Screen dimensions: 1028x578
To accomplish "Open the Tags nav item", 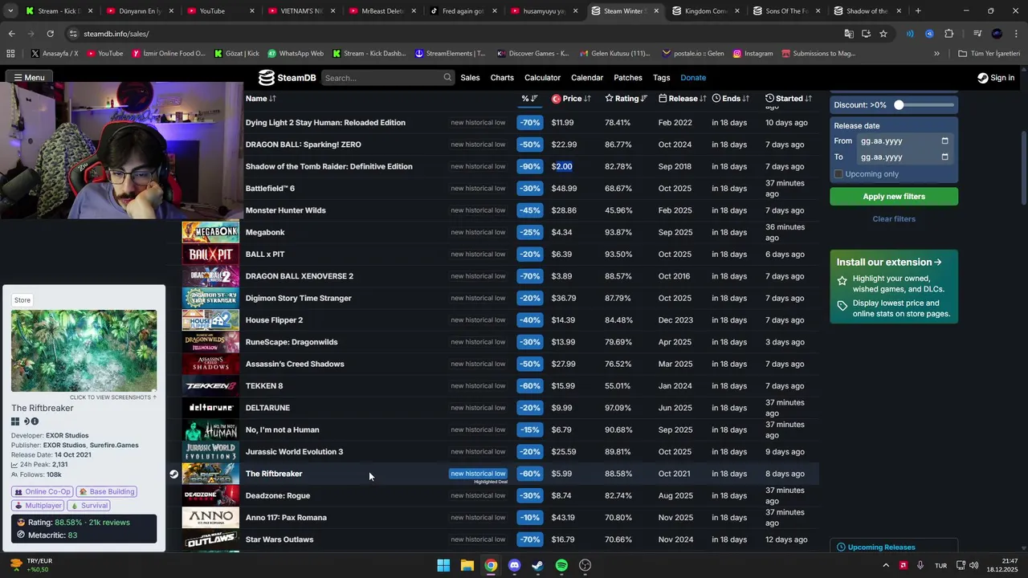I will 662,78.
